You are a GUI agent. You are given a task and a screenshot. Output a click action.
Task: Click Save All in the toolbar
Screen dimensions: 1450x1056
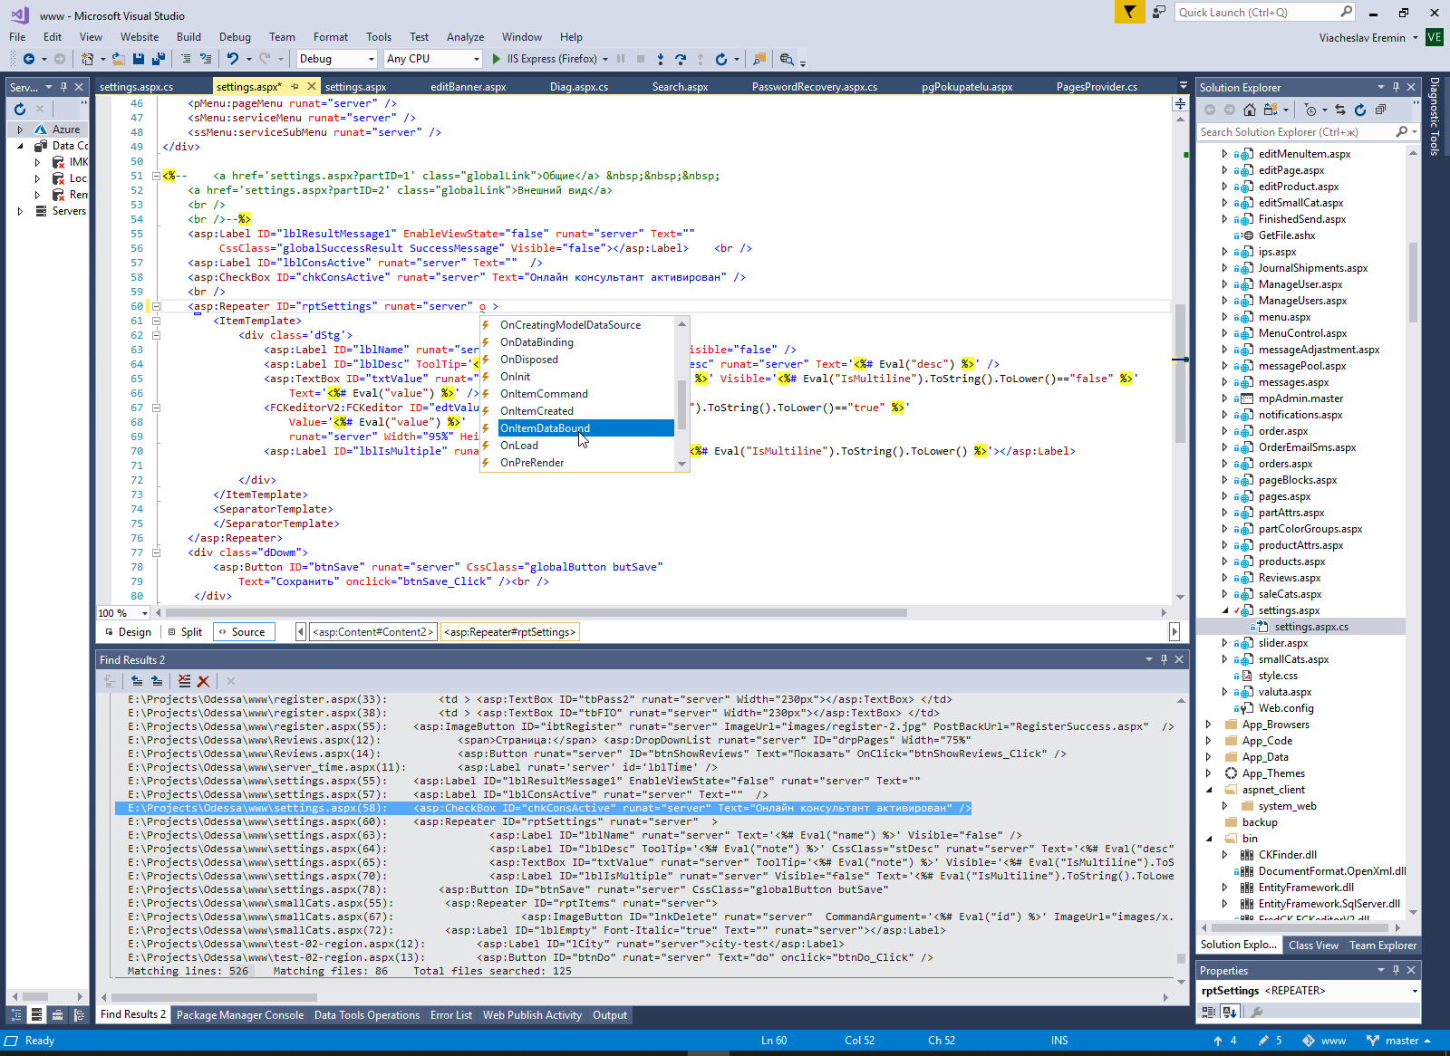159,59
